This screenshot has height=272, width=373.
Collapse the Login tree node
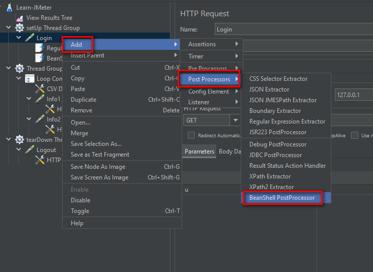(x=18, y=38)
